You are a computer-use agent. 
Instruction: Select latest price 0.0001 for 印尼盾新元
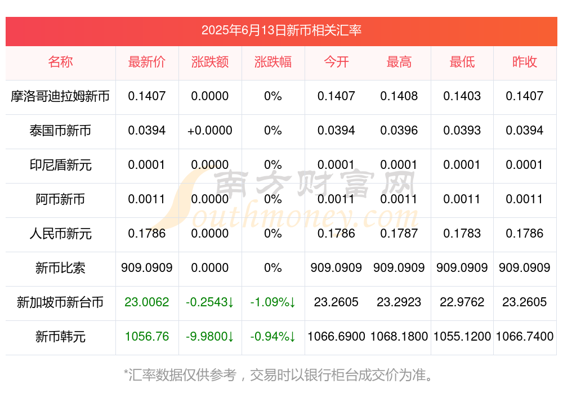[x=147, y=165]
